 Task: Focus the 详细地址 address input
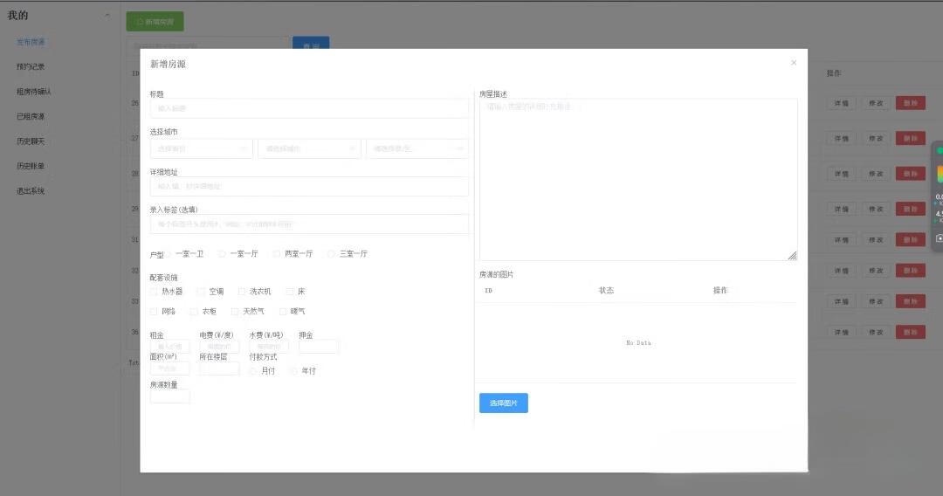click(x=309, y=187)
